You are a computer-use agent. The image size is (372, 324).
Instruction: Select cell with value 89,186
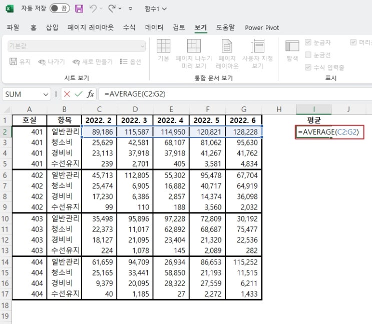click(99, 131)
